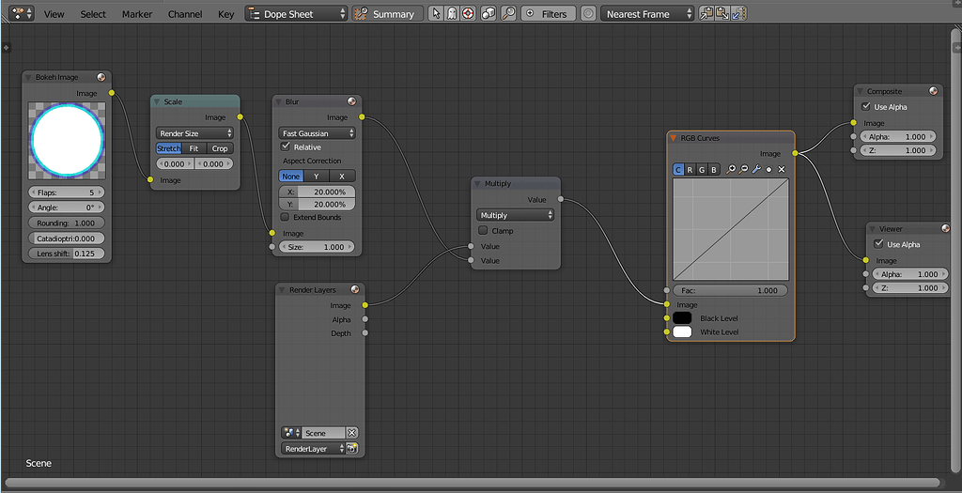Collapse the RGB Curves node

(674, 138)
